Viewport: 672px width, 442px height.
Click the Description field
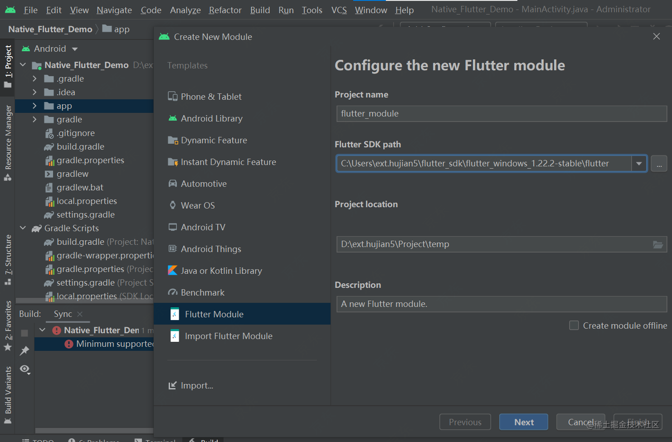(x=502, y=304)
